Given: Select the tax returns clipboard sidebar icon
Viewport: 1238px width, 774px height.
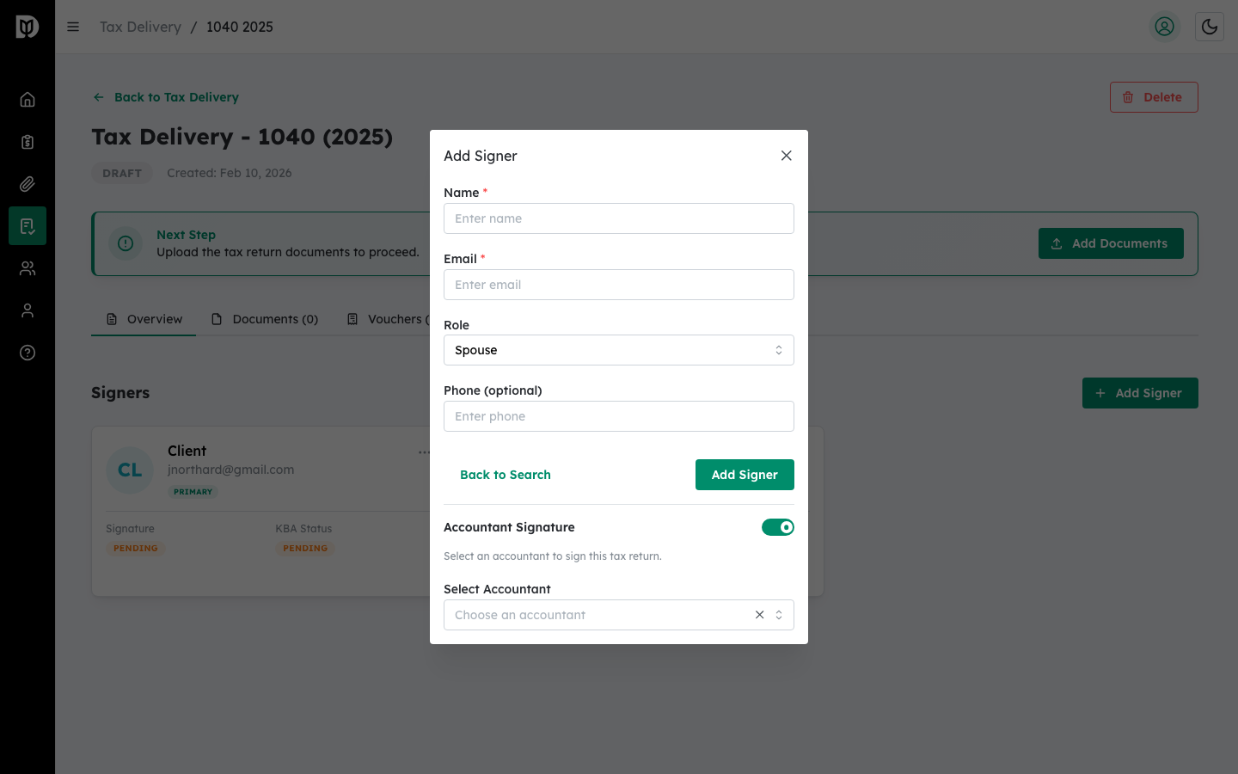Looking at the screenshot, I should [x=28, y=141].
